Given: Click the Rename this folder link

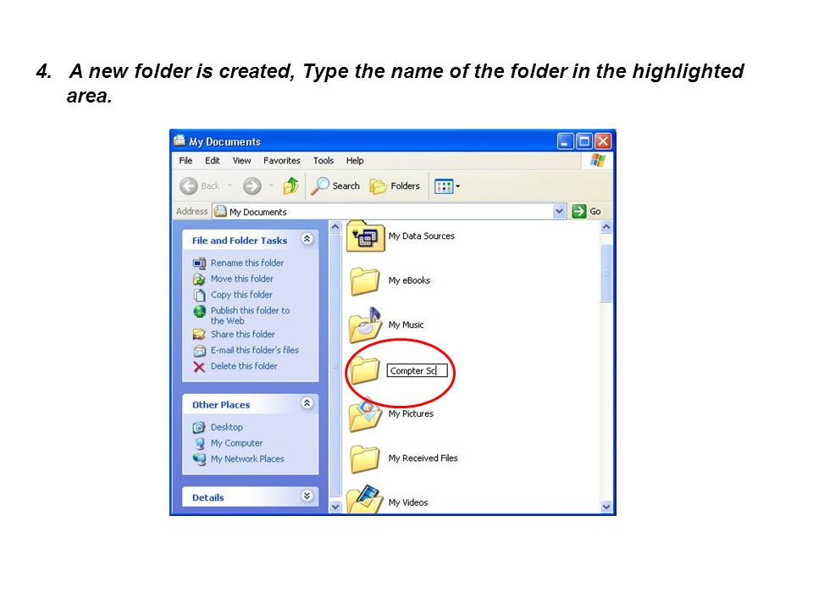Looking at the screenshot, I should tap(247, 263).
